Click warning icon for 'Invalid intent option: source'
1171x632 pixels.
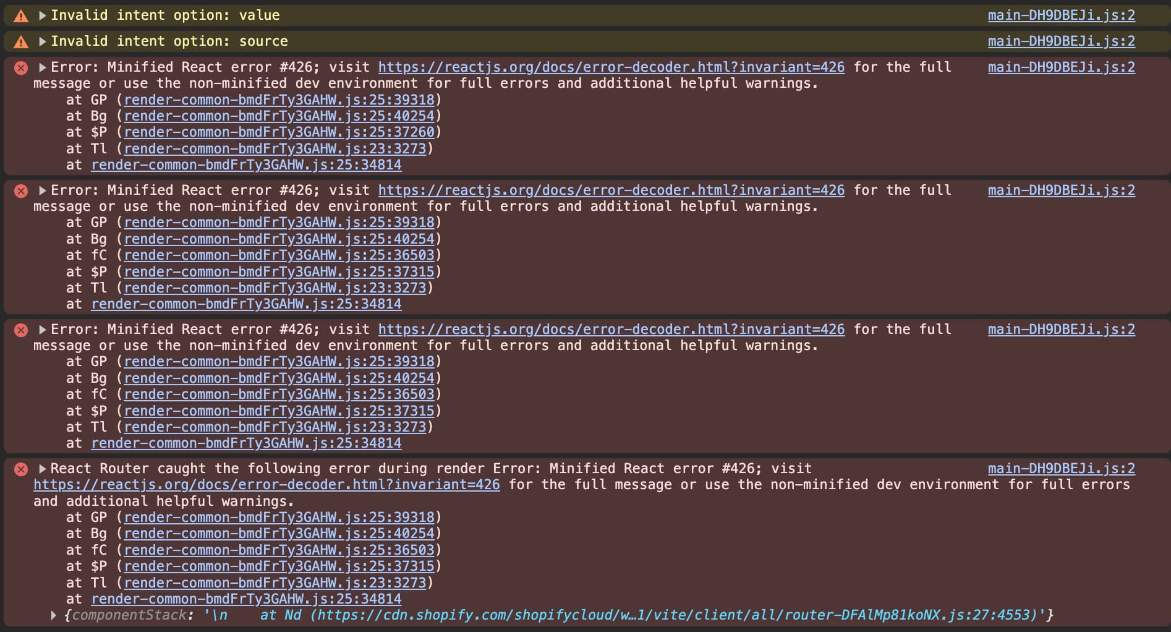[x=21, y=41]
